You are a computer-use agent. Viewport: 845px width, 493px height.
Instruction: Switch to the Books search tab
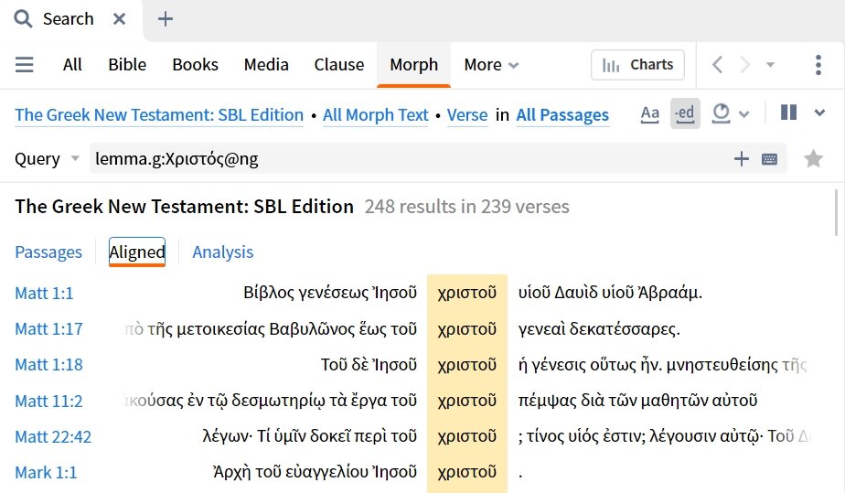coord(195,65)
